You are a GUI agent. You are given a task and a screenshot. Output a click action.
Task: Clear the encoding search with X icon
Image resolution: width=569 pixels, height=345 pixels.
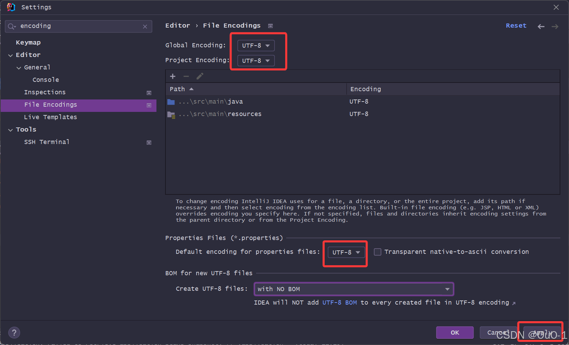coord(145,26)
